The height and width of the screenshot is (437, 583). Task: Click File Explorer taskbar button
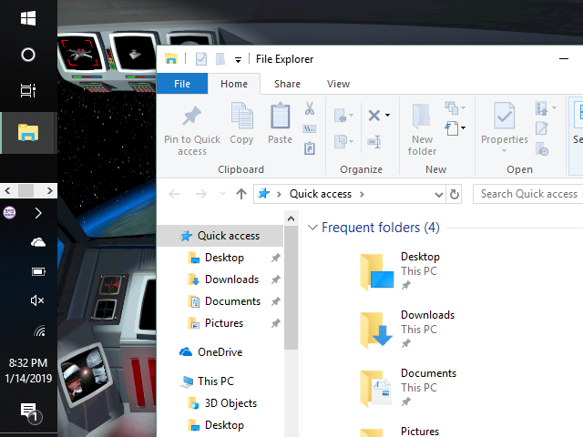28,133
